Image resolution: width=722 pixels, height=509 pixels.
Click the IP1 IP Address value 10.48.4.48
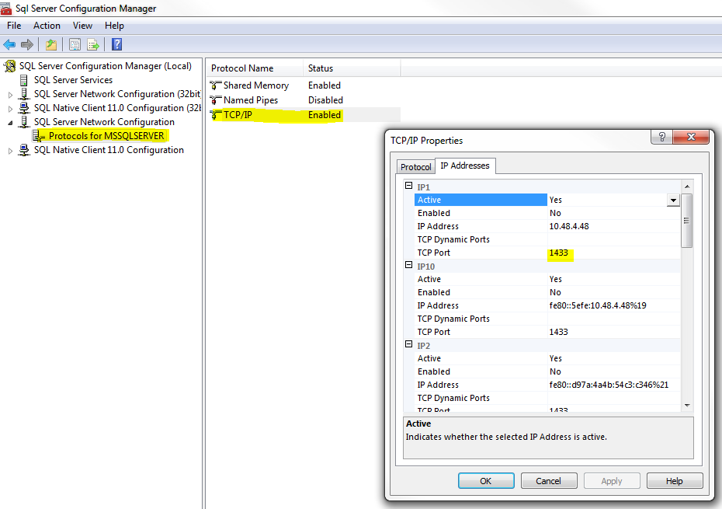[x=569, y=226]
